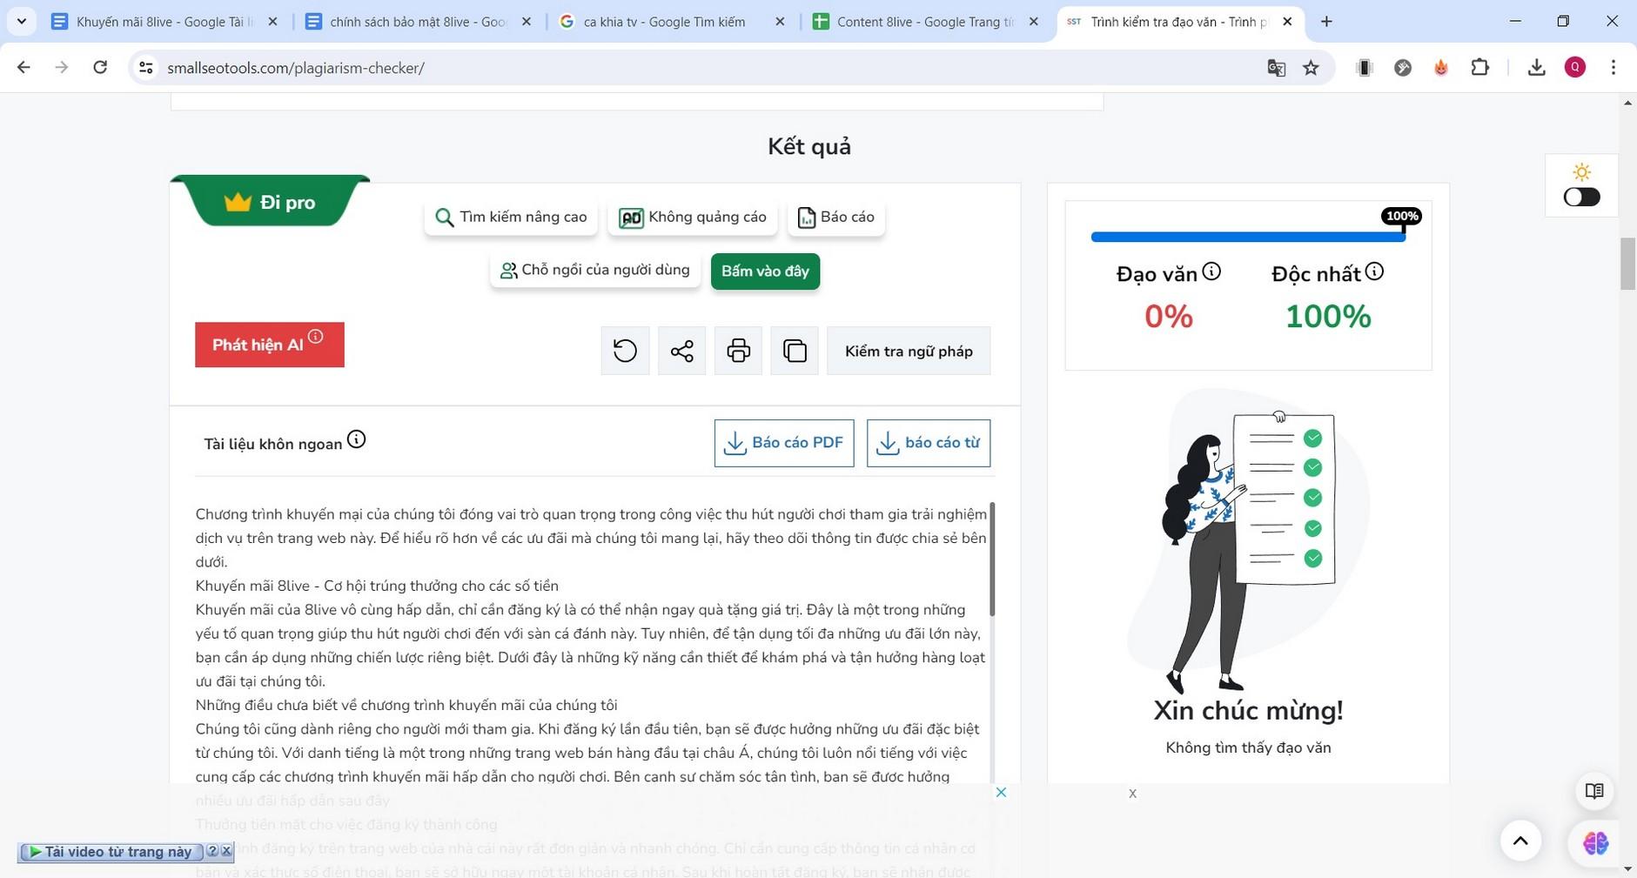Select the Trình kiểm tra đạo văn tab
Image resolution: width=1637 pixels, height=878 pixels.
click(x=1179, y=22)
